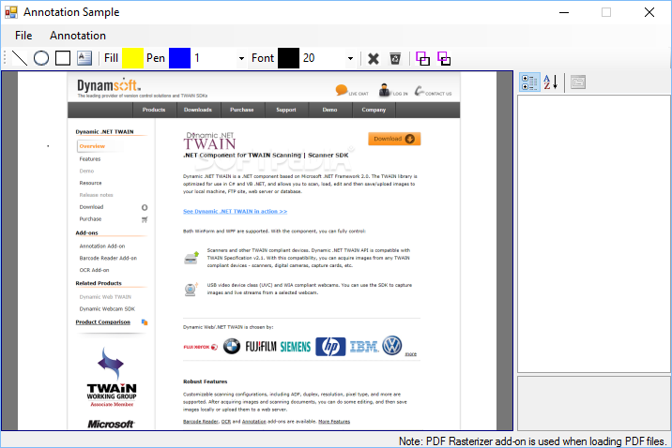672x448 pixels.
Task: Click the Overview sidebar item
Action: (92, 146)
